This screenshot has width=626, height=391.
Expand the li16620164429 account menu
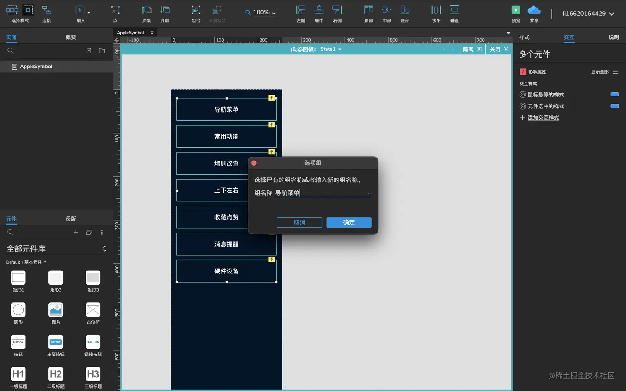(x=588, y=14)
